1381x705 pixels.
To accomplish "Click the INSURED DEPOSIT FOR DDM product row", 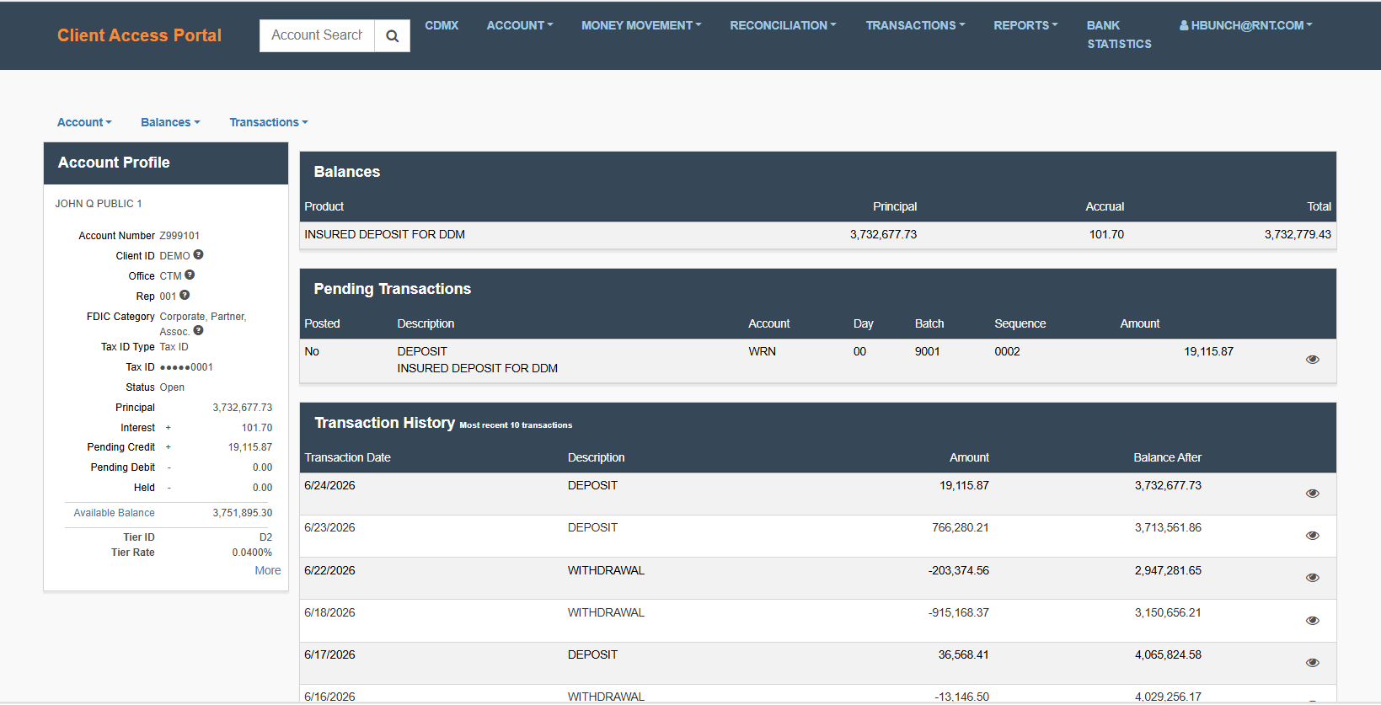I will tap(817, 235).
